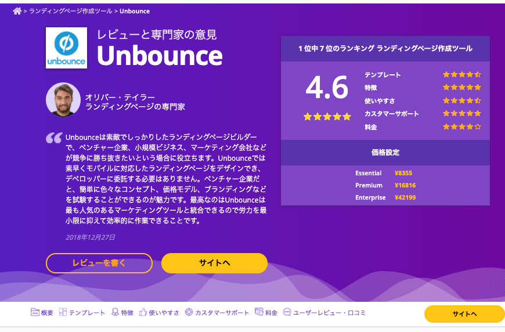Screen dimensions: 505x332
Task: Jump to 特徴 section in bottom nav
Action: pyautogui.click(x=127, y=313)
